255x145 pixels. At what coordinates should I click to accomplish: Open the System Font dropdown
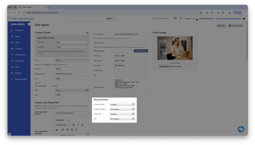point(63,125)
